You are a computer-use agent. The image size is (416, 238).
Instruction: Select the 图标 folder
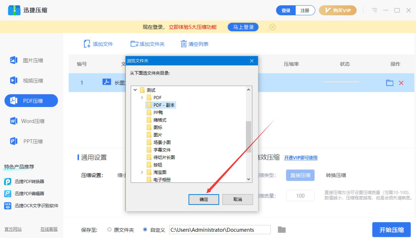[155, 127]
